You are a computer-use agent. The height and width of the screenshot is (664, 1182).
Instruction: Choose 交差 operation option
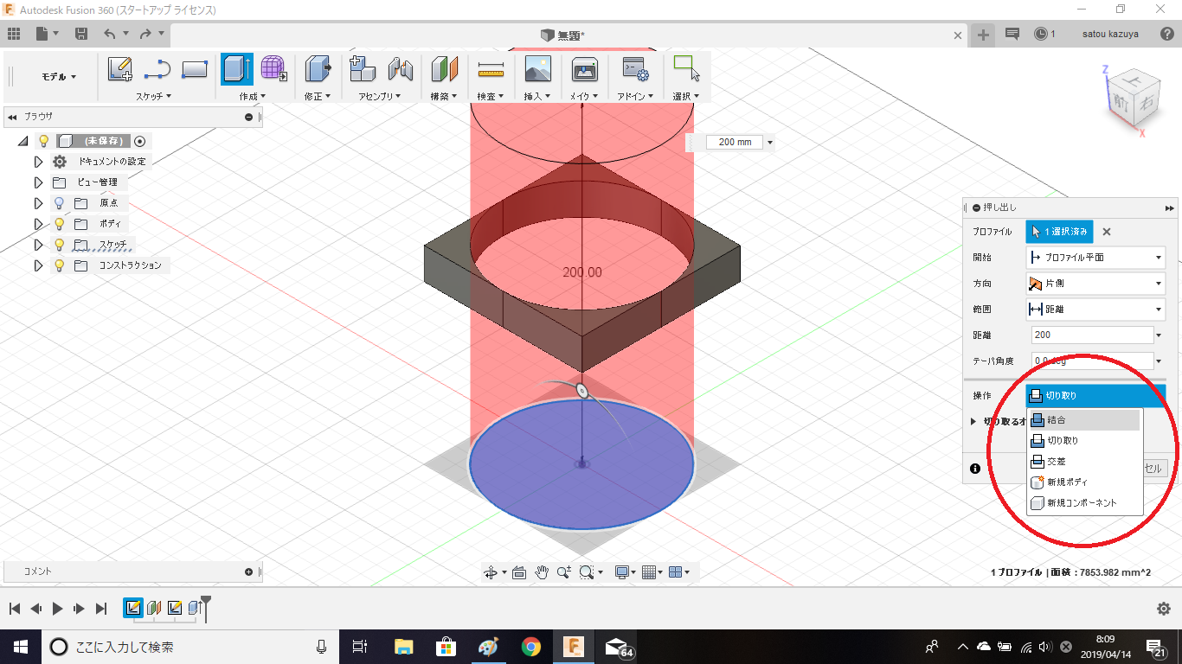[x=1085, y=462]
